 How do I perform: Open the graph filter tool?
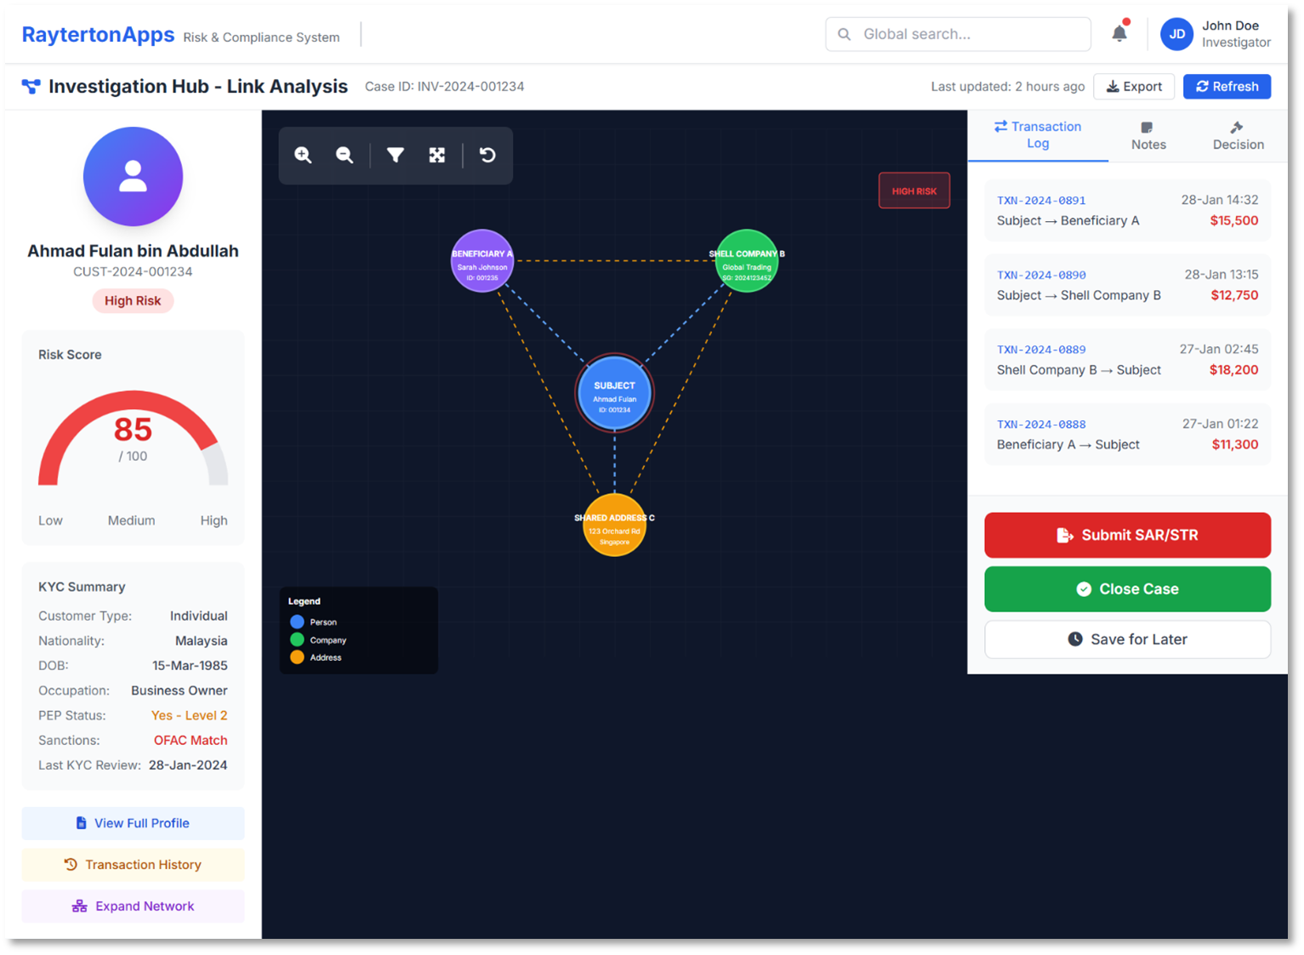pyautogui.click(x=395, y=155)
